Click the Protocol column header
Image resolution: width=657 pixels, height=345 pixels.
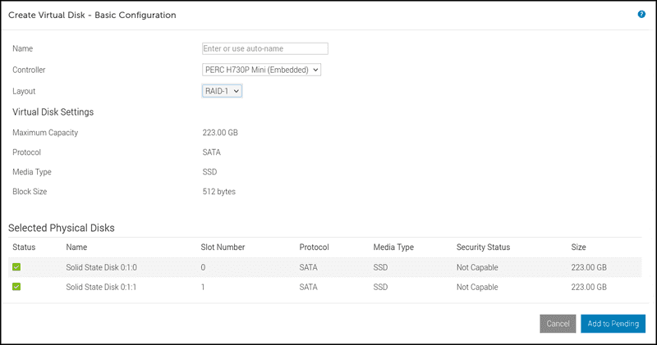[316, 247]
